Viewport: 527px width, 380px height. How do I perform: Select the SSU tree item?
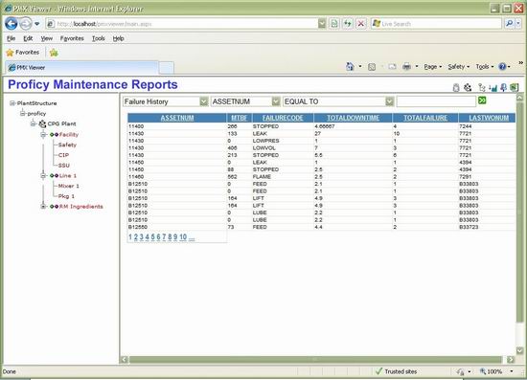click(64, 166)
